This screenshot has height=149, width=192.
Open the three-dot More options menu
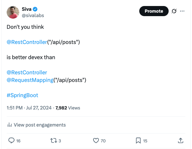coord(182,11)
